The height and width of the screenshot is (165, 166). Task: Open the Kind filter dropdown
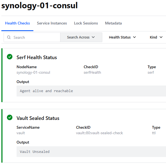pos(156,37)
